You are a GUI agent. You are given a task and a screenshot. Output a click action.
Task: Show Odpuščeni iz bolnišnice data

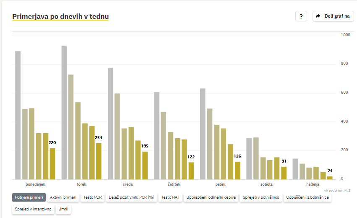click(307, 197)
